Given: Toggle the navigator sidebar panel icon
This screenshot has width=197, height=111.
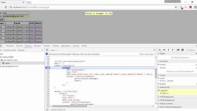Looking at the screenshot, I should click(47, 50).
